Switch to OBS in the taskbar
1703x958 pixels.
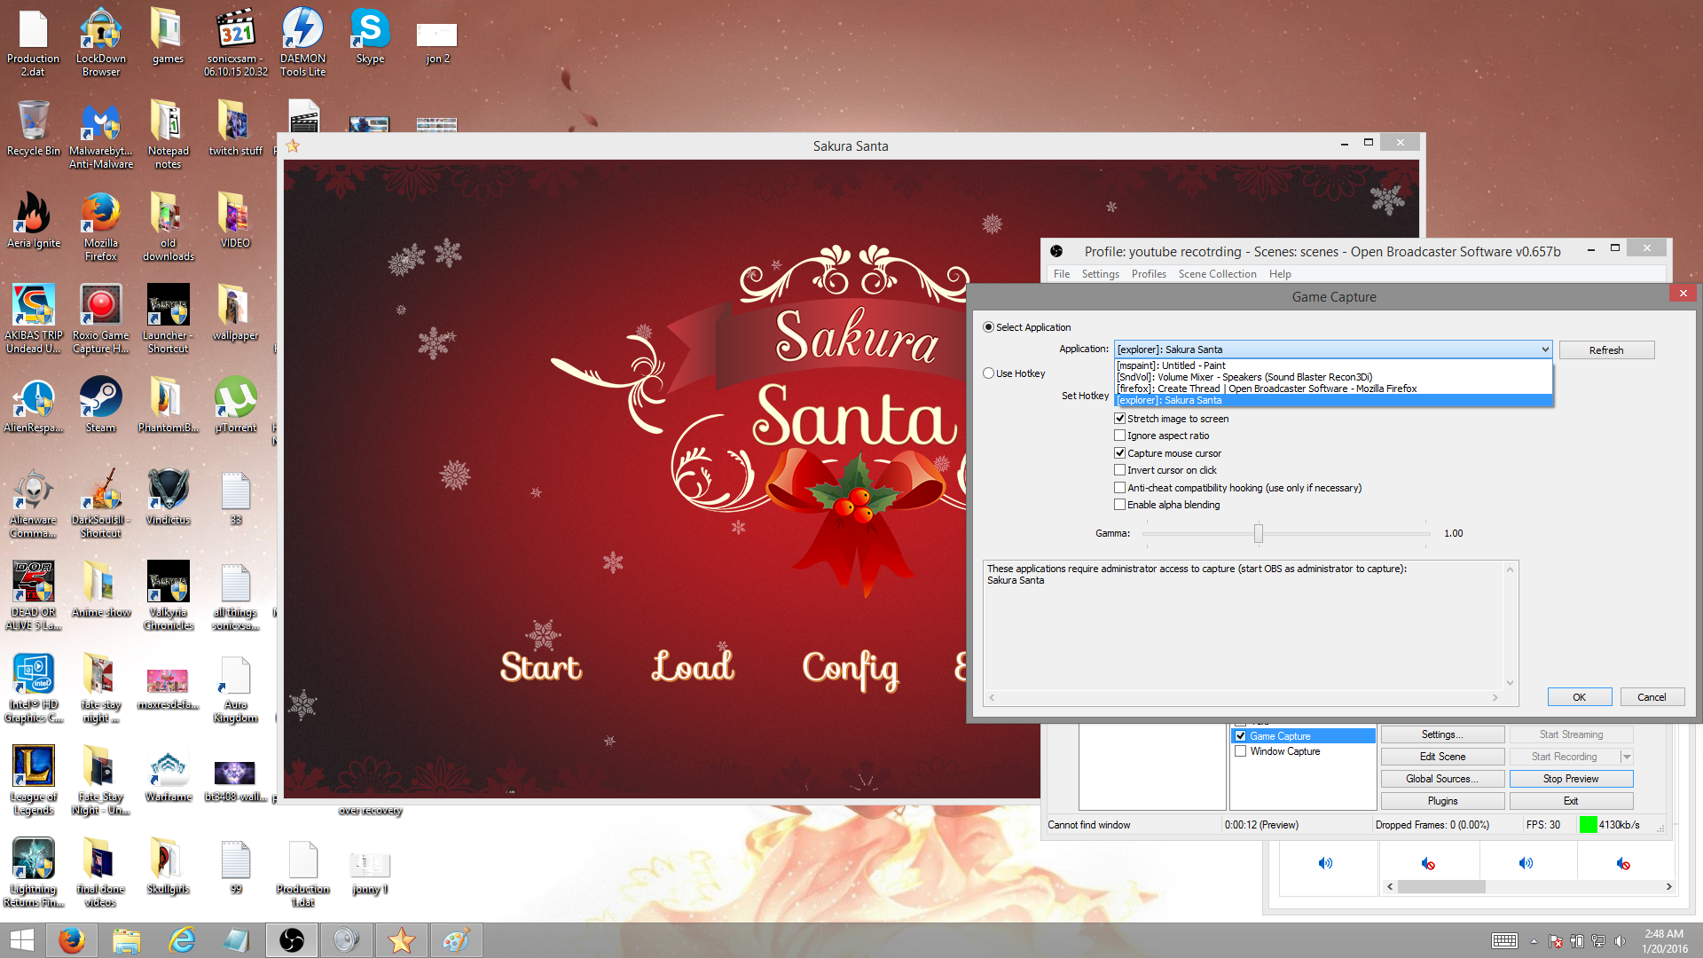pos(292,940)
